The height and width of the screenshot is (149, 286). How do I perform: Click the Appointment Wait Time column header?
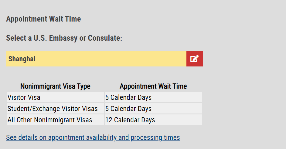tap(153, 86)
